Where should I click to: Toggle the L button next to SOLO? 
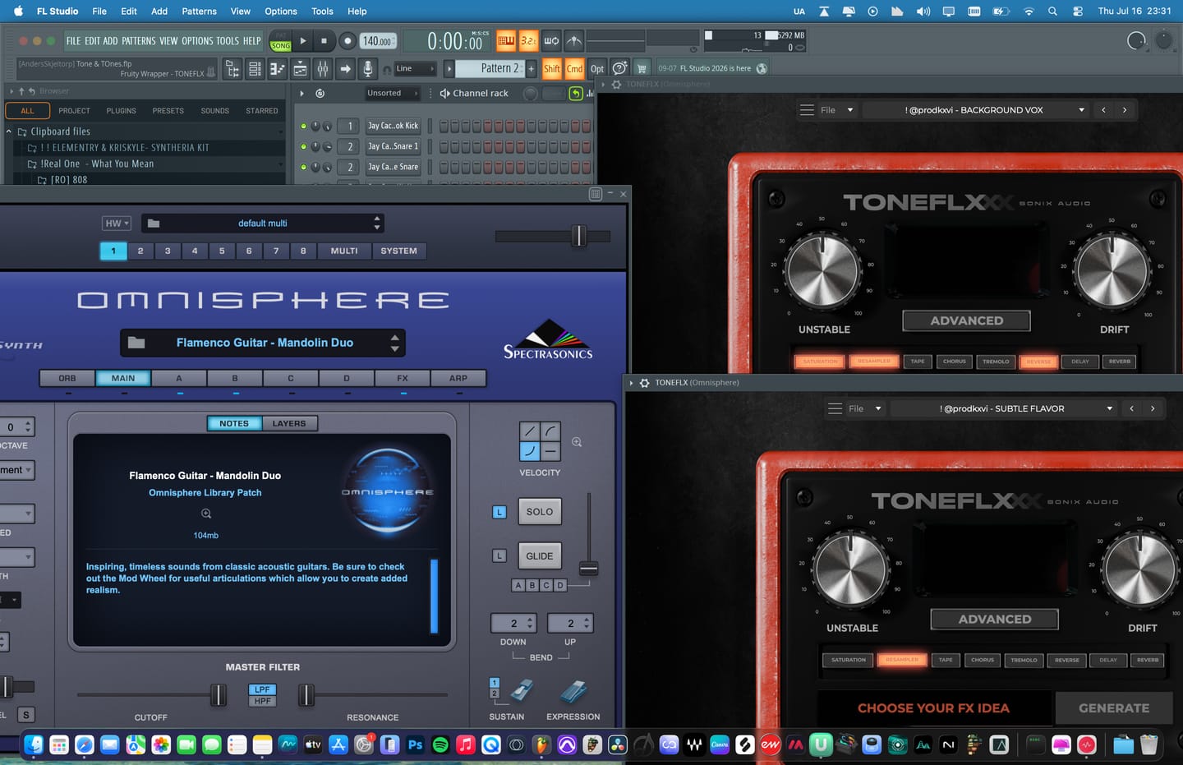point(499,512)
